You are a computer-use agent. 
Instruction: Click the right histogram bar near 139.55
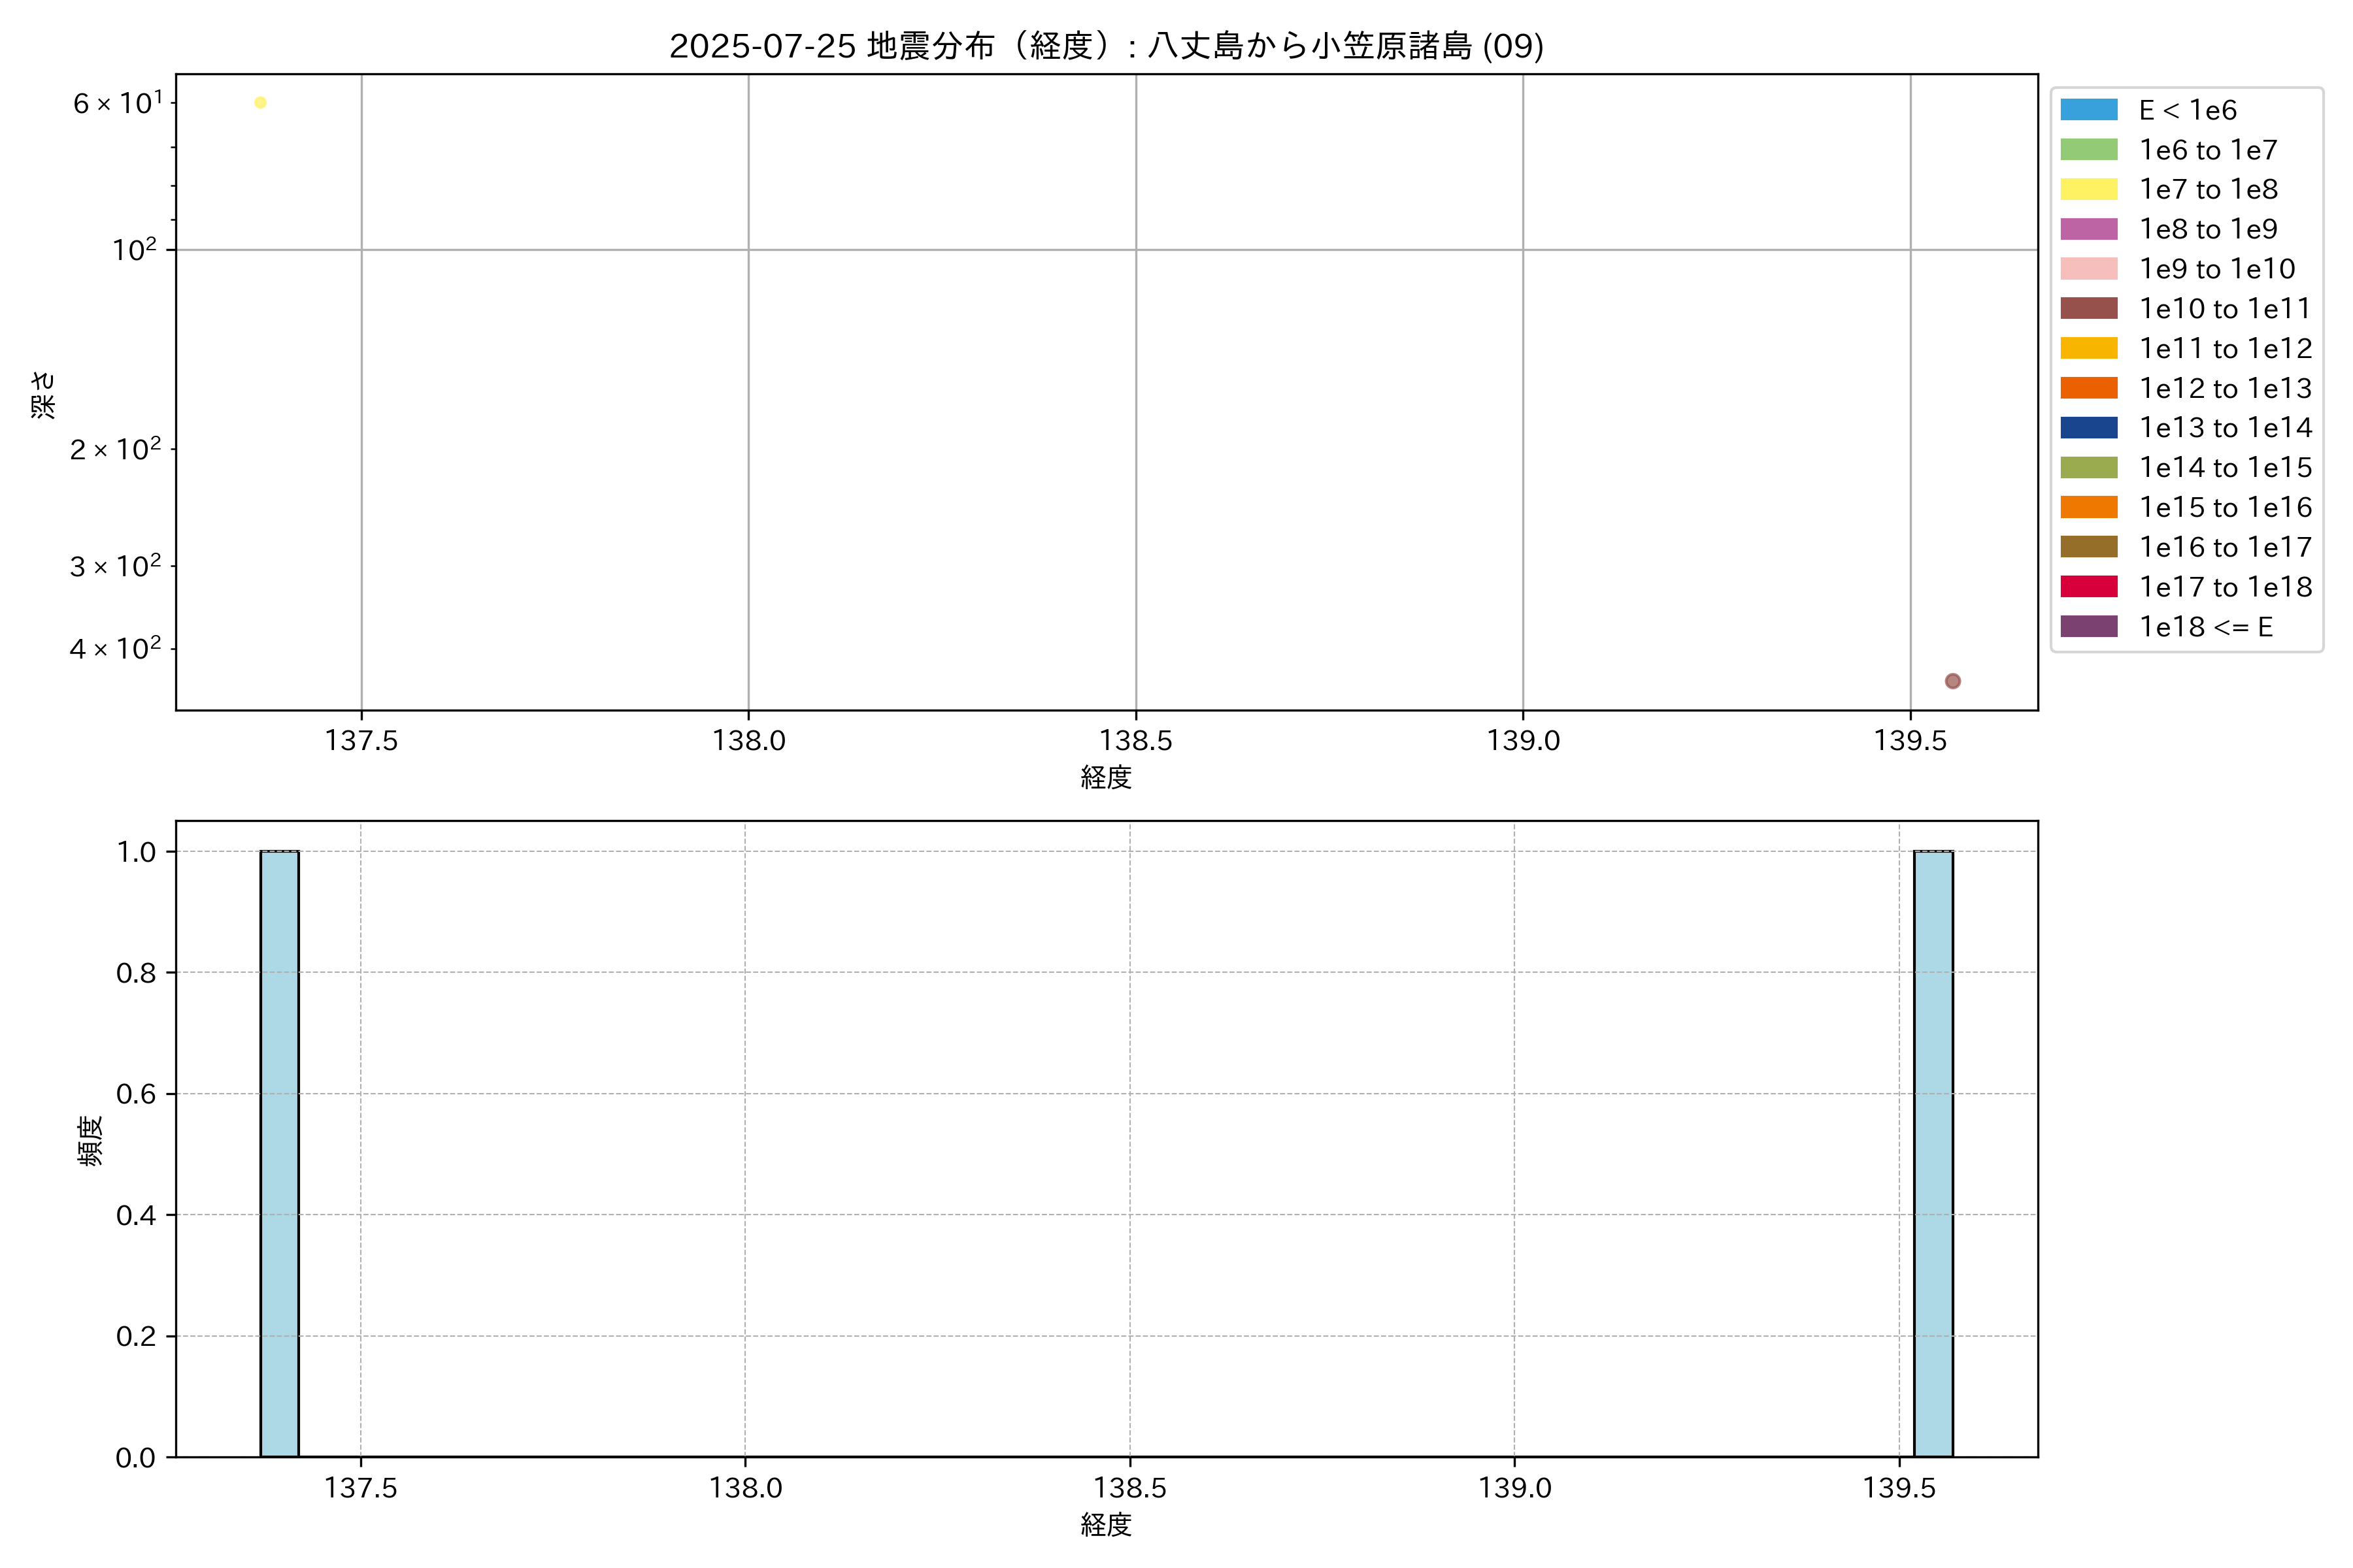(1933, 1153)
